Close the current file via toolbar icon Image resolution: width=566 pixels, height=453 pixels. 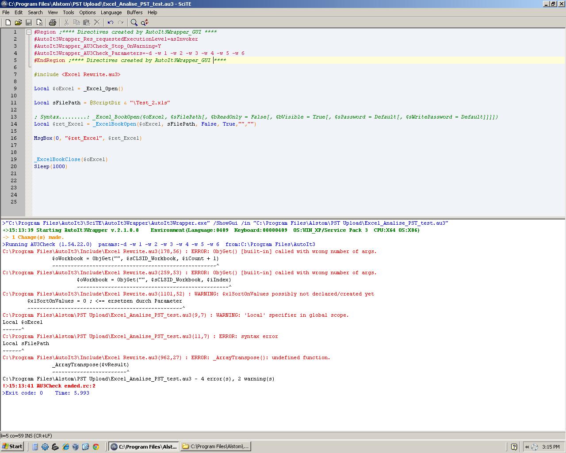[x=39, y=23]
